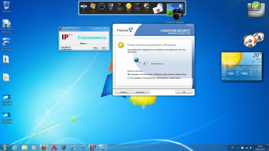Click the 2ip Firewall Tester taskbar button

click(x=93, y=148)
